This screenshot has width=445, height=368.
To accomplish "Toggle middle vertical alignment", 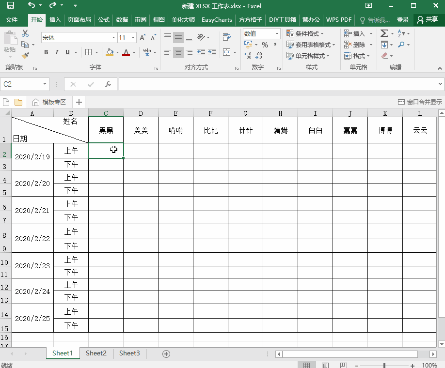I will (x=178, y=37).
